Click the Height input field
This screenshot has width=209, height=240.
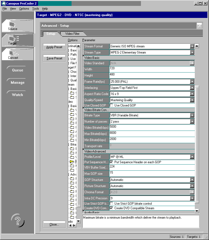[152, 75]
